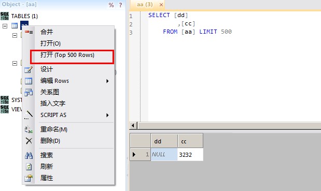The width and height of the screenshot is (321, 191).
Task: Click the SELECT keyword in the editor
Action: [x=159, y=15]
